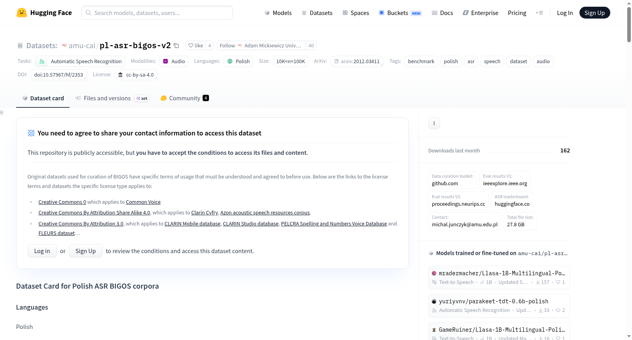Click the Hugging Face logo icon
632x340 pixels.
pos(21,13)
